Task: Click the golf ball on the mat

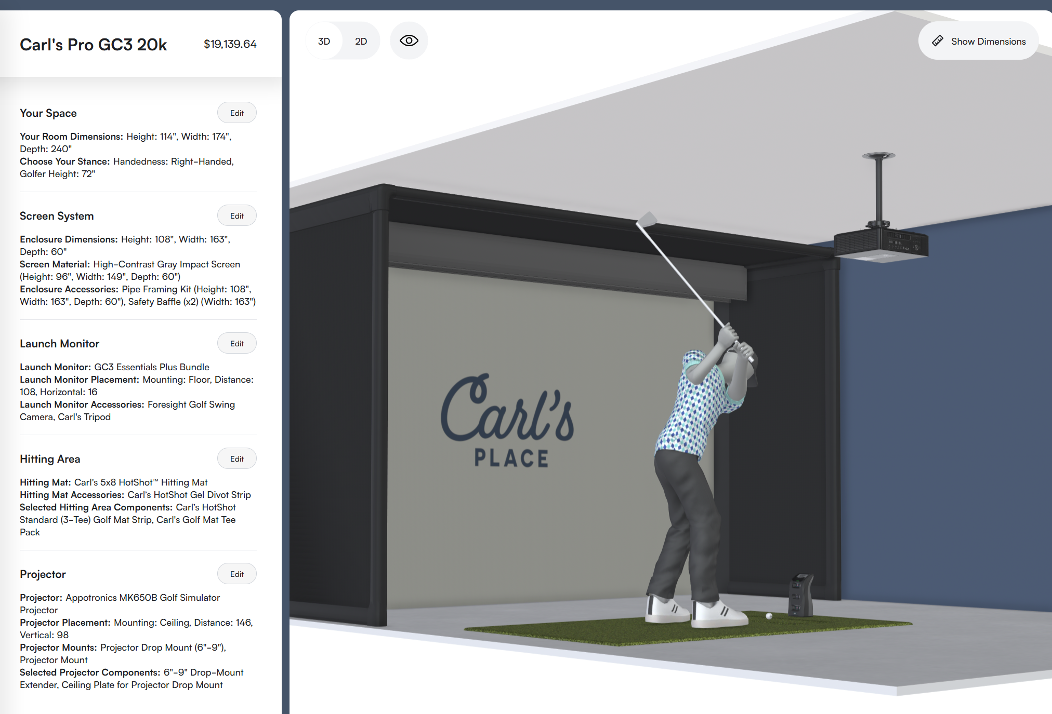Action: [769, 616]
